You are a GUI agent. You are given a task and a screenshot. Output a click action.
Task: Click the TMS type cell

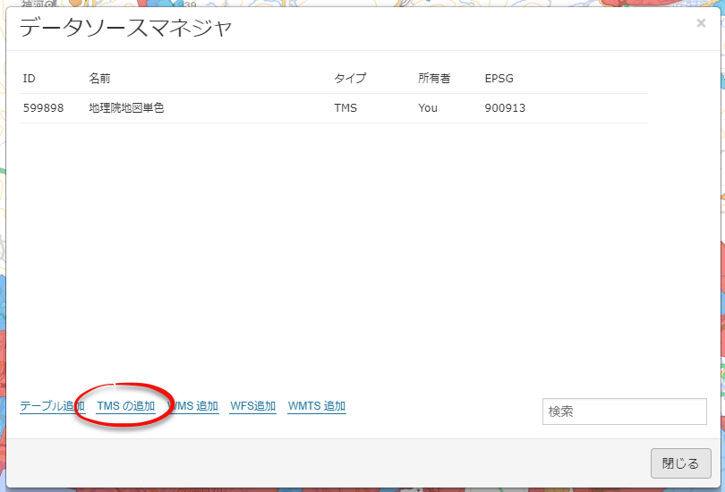coord(345,108)
